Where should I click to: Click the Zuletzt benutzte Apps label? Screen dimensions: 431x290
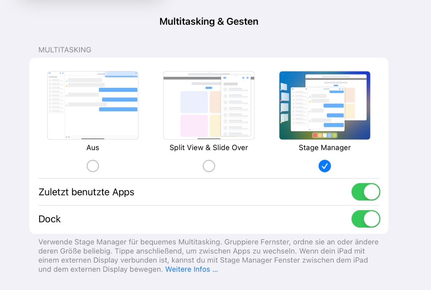(86, 192)
